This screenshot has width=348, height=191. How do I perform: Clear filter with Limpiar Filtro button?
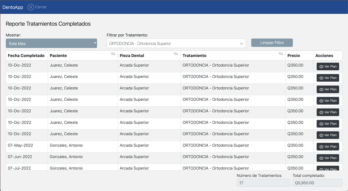[272, 42]
